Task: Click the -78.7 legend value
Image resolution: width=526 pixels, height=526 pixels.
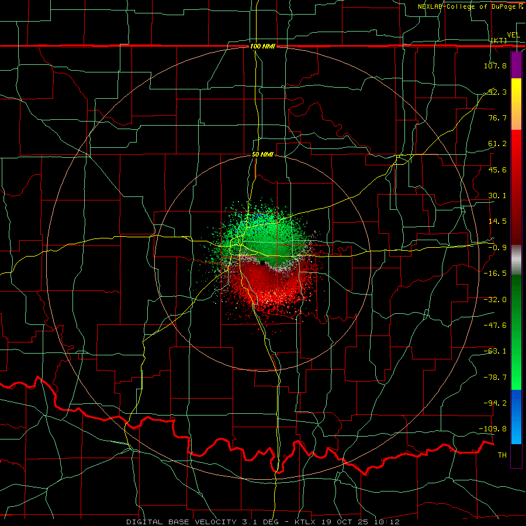Action: tap(495, 378)
